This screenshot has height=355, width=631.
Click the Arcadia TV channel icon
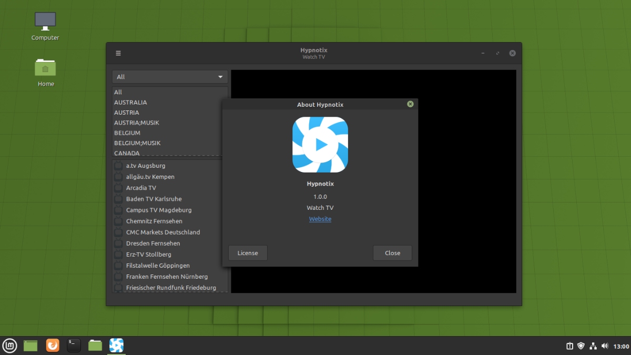[118, 188]
